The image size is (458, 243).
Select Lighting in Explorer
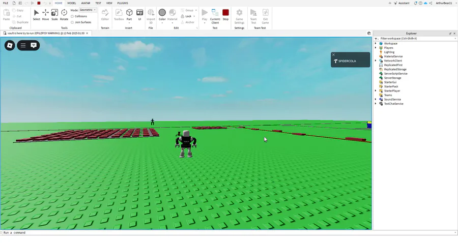pos(389,52)
